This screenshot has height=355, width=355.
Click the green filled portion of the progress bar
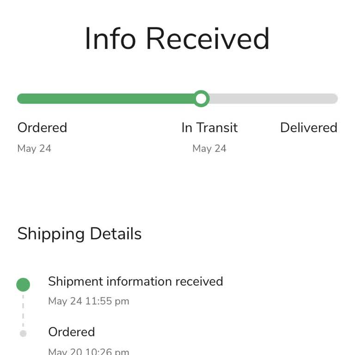[106, 98]
